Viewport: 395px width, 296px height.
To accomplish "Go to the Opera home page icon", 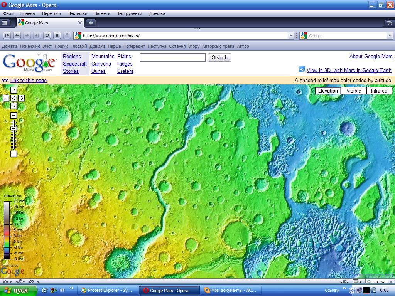I will (57, 35).
